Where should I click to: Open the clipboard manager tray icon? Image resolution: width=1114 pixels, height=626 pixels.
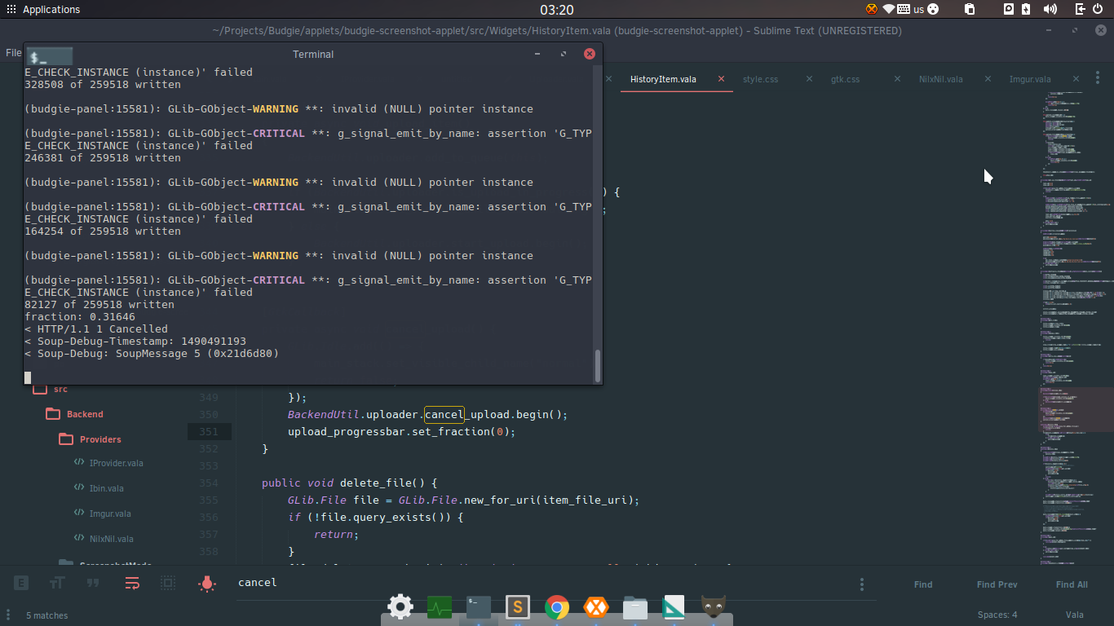coord(969,10)
